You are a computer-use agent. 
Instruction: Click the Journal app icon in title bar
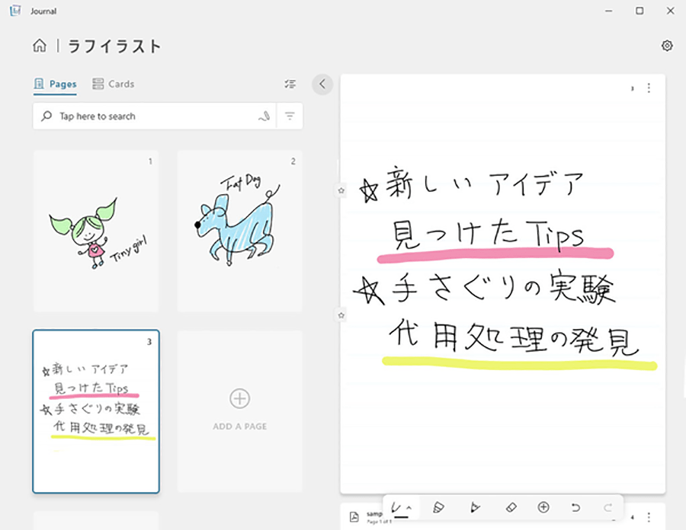[15, 11]
